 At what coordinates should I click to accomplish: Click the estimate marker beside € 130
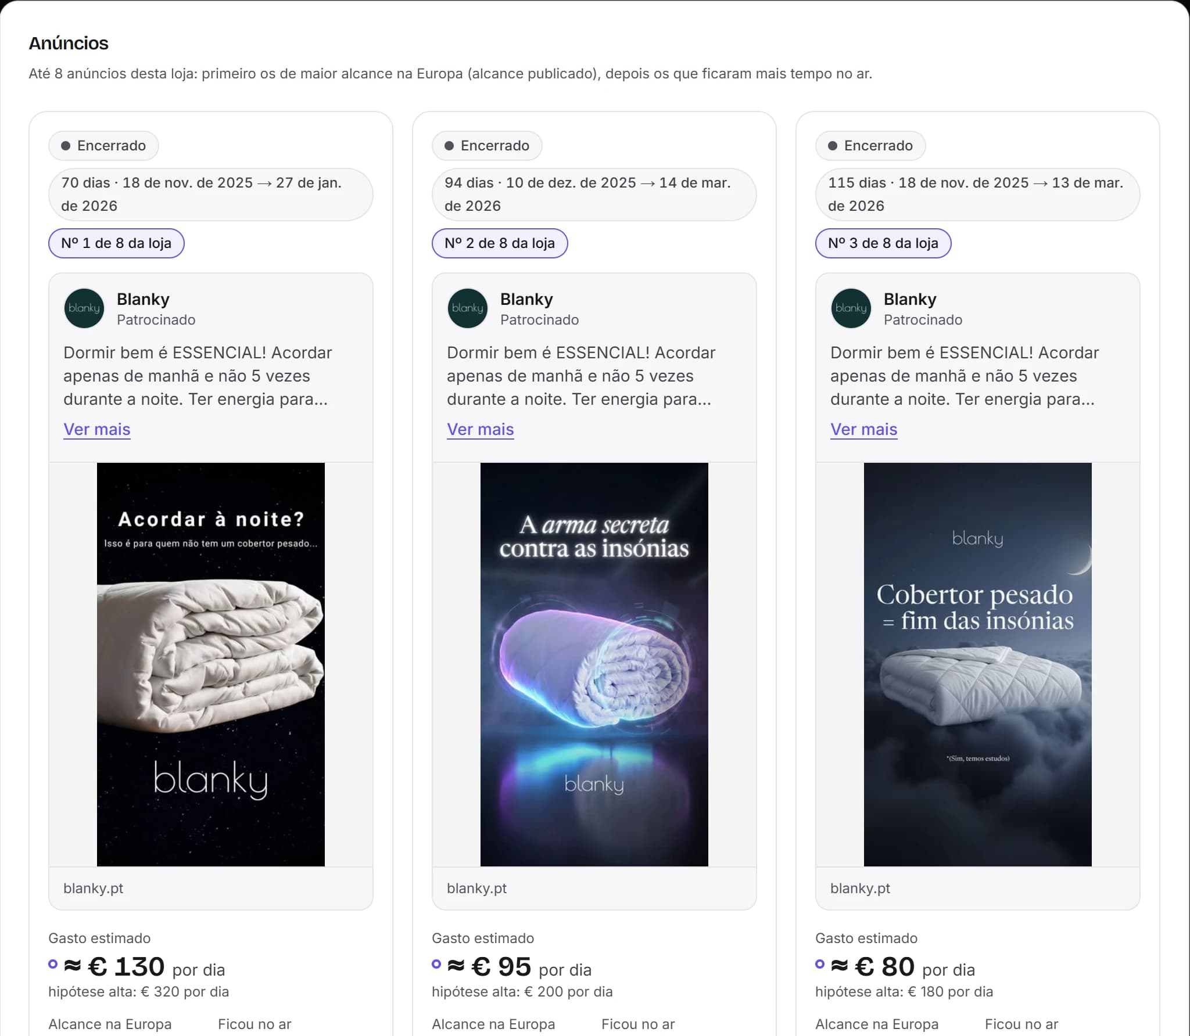(53, 964)
